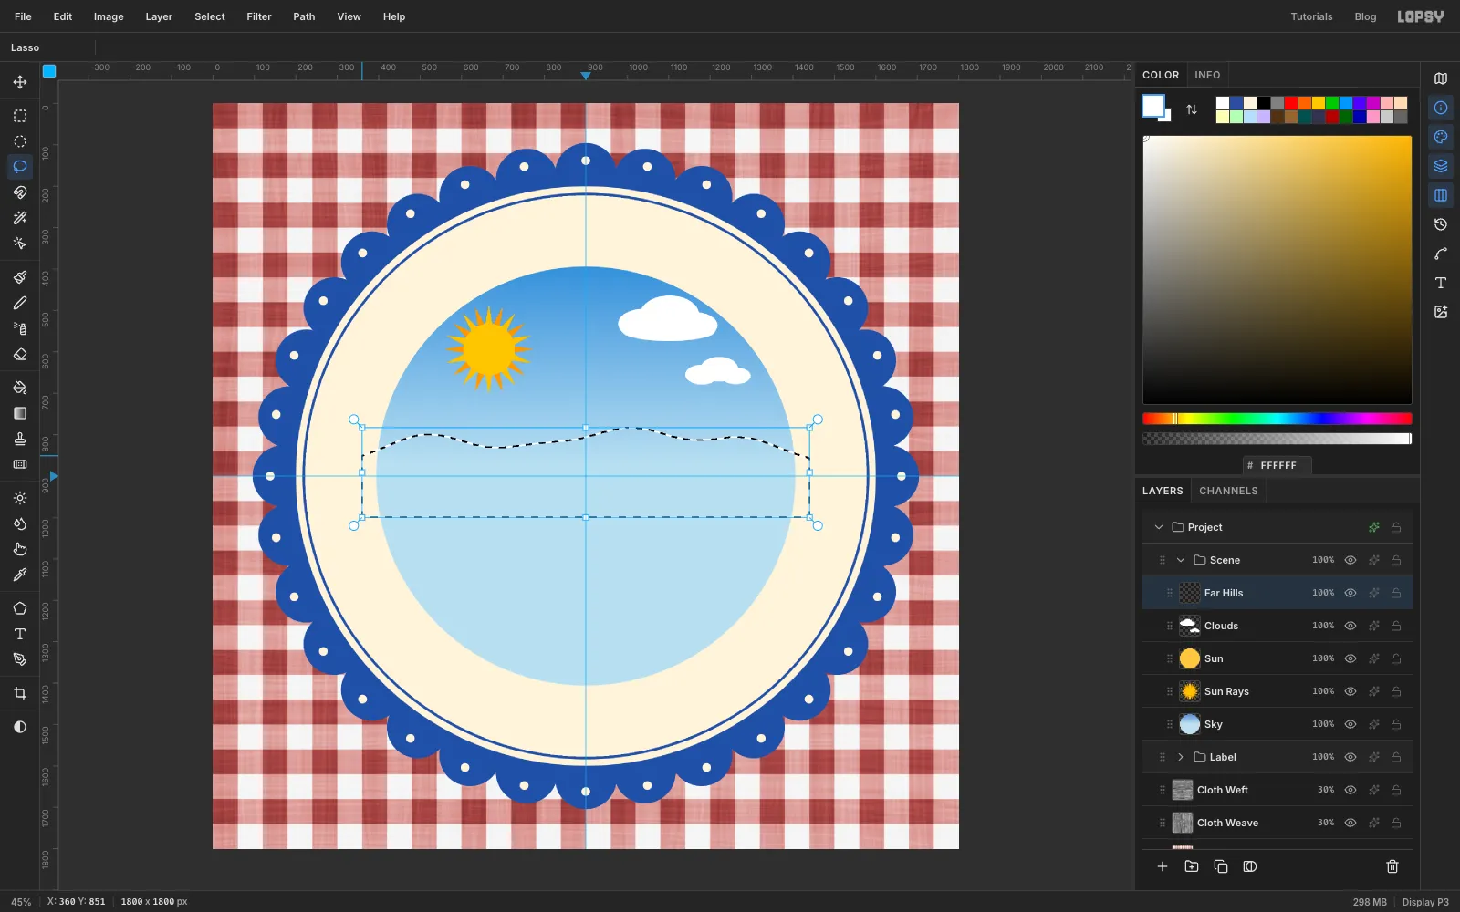Select the Eraser tool
The height and width of the screenshot is (912, 1460).
(20, 354)
